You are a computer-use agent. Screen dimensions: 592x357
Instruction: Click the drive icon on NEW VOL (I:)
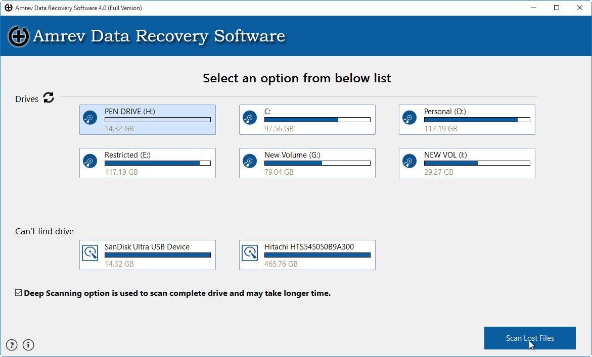409,161
